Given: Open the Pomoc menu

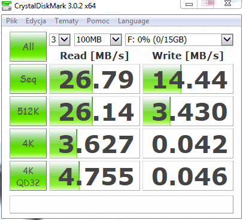Looking at the screenshot, I should pos(98,21).
